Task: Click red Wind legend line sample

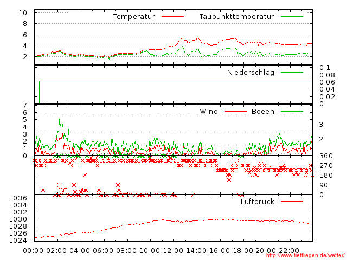Action: [x=236, y=112]
